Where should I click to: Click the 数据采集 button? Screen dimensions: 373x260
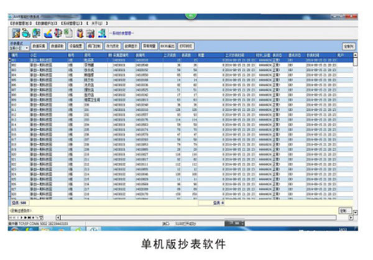point(39,46)
